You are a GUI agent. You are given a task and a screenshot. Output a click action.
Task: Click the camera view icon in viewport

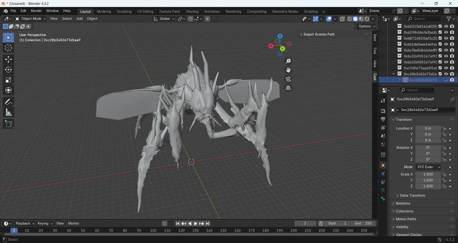coord(288,79)
